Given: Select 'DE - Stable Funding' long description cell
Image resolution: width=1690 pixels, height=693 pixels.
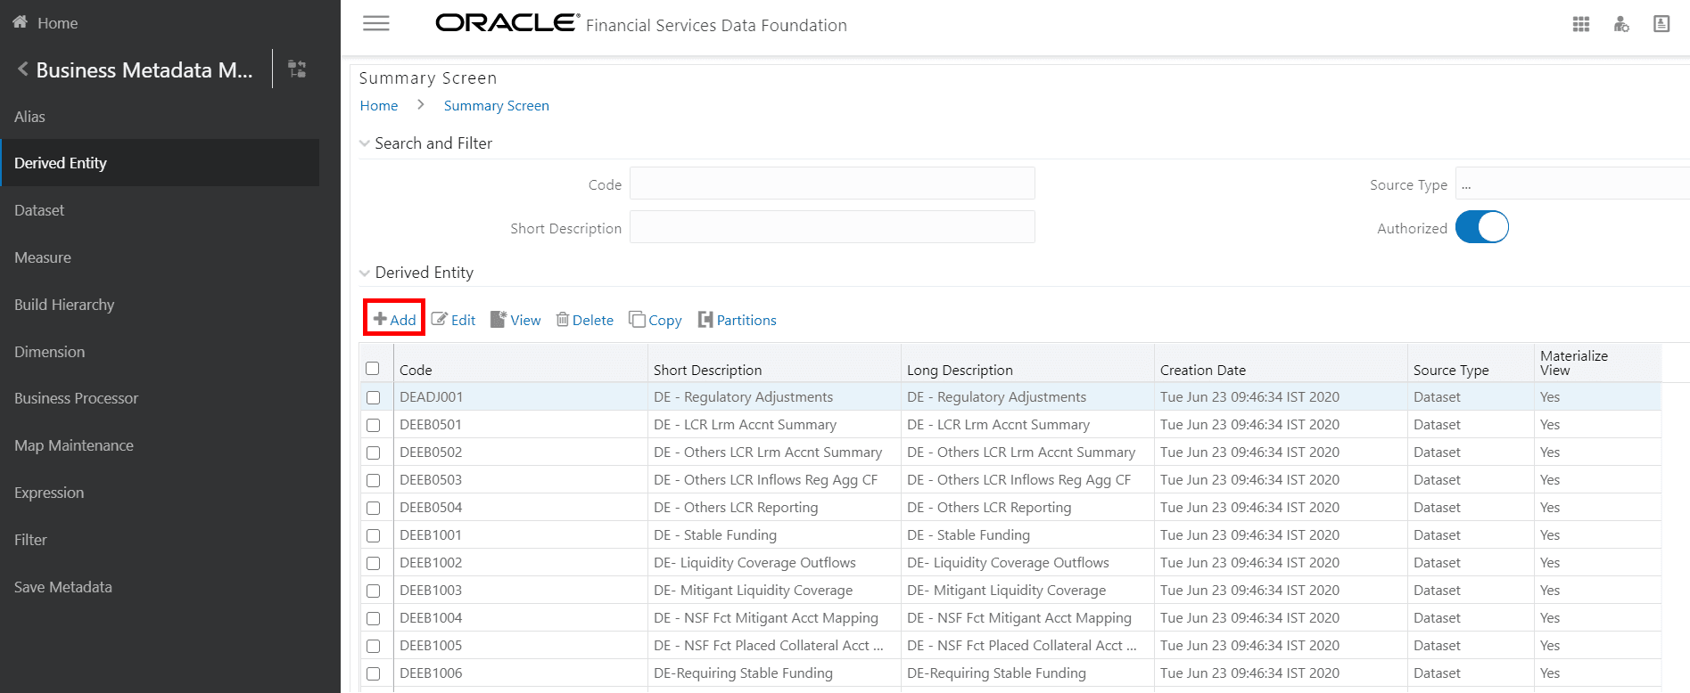Looking at the screenshot, I should (x=1027, y=535).
